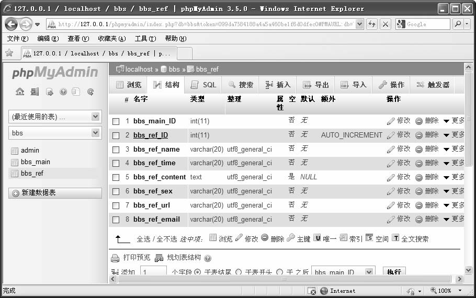Check the box for bbs_ref_ID row
Screen dimensions: 476x298
pos(116,135)
